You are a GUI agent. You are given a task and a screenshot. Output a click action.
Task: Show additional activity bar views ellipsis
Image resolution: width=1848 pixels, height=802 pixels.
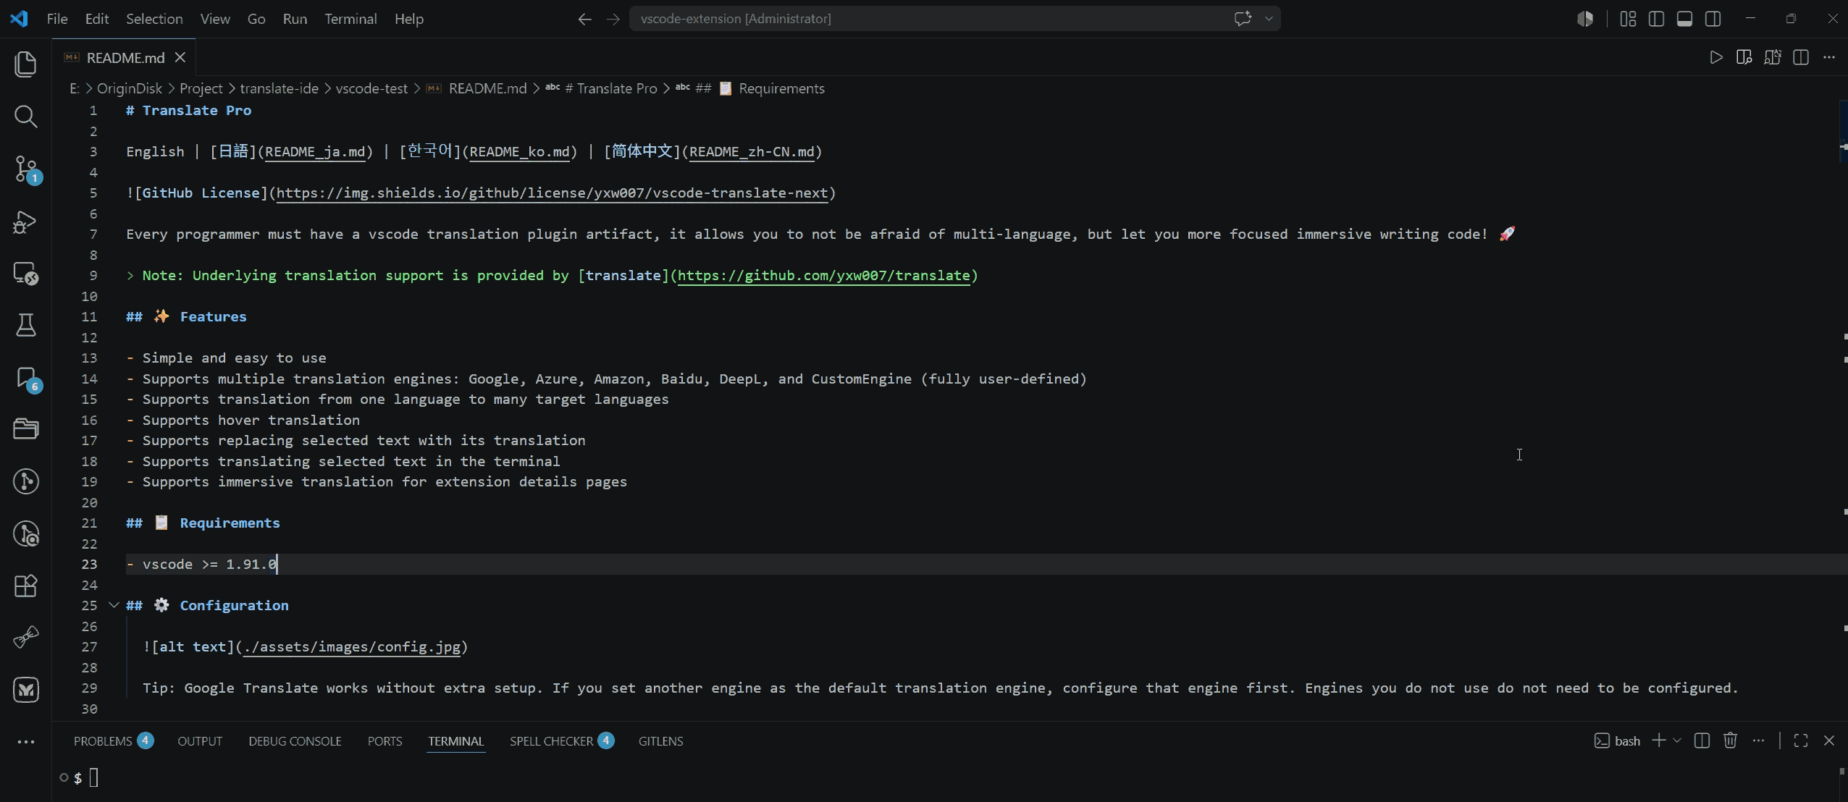26,742
